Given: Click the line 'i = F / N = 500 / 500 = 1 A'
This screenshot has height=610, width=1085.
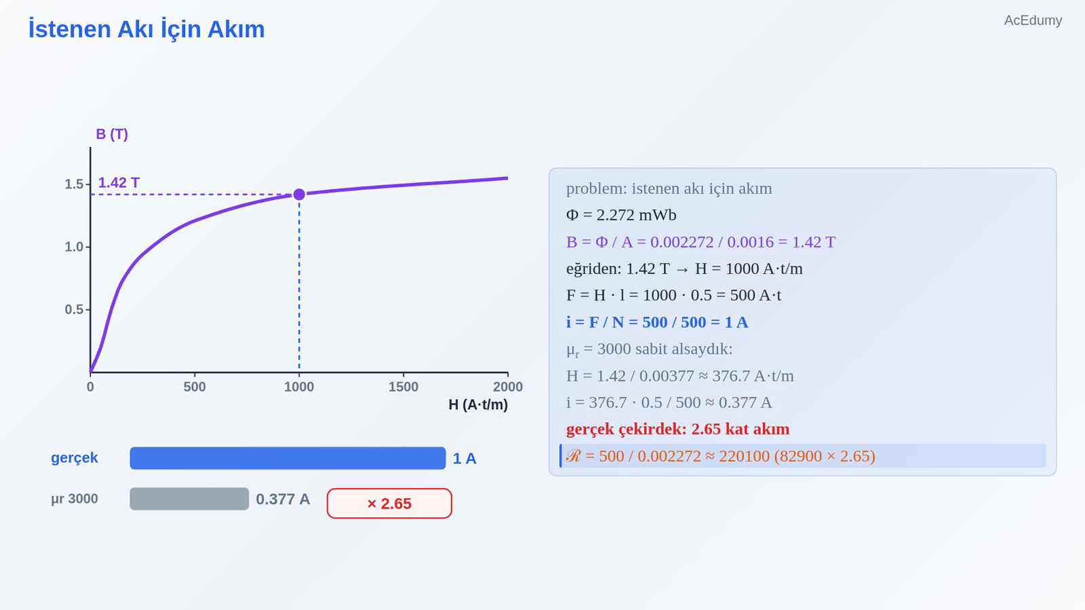Looking at the screenshot, I should point(657,322).
